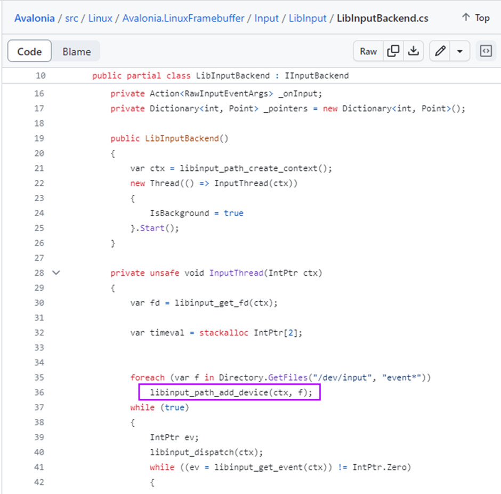Open the Input folder breadcrumb
Image resolution: width=501 pixels, height=494 pixels.
tap(266, 18)
